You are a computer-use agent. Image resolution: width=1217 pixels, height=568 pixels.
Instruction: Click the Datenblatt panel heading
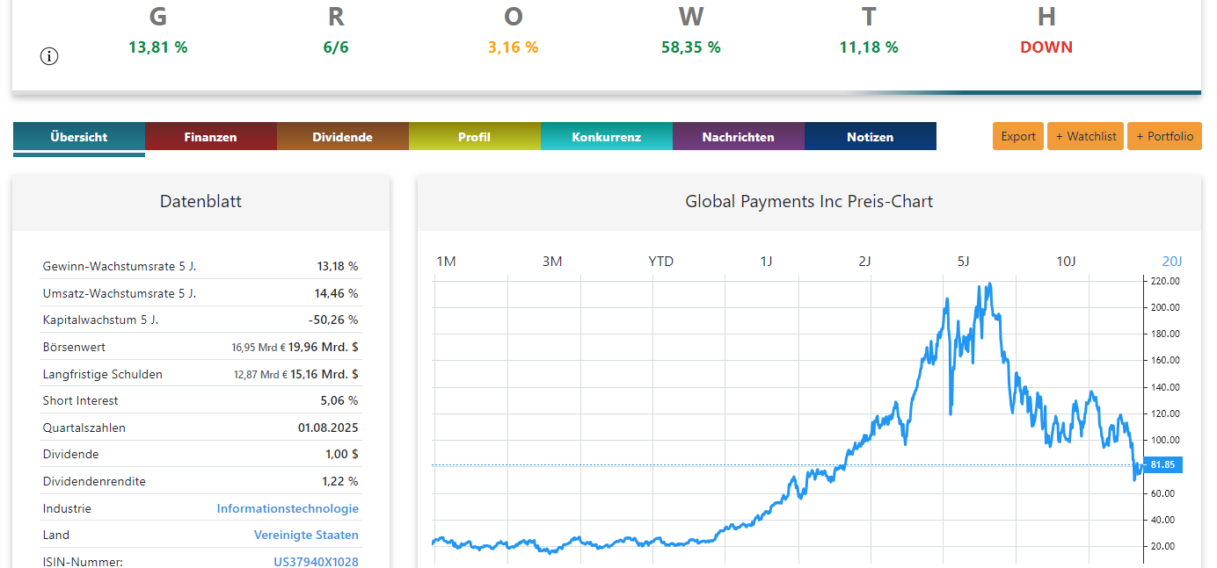coord(200,202)
